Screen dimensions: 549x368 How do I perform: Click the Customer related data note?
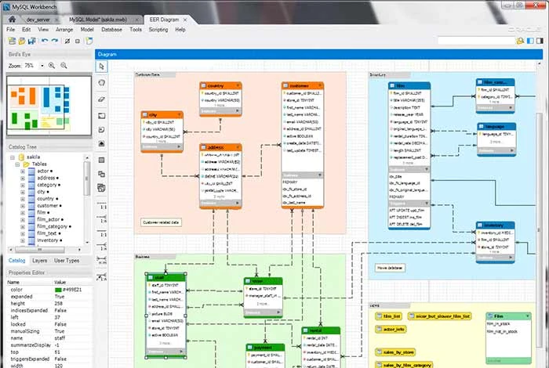(161, 222)
